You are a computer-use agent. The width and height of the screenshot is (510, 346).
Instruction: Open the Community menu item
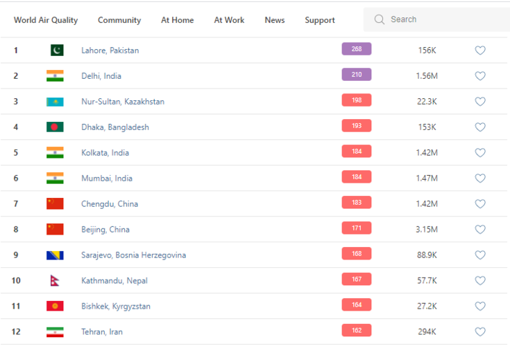[x=119, y=20]
